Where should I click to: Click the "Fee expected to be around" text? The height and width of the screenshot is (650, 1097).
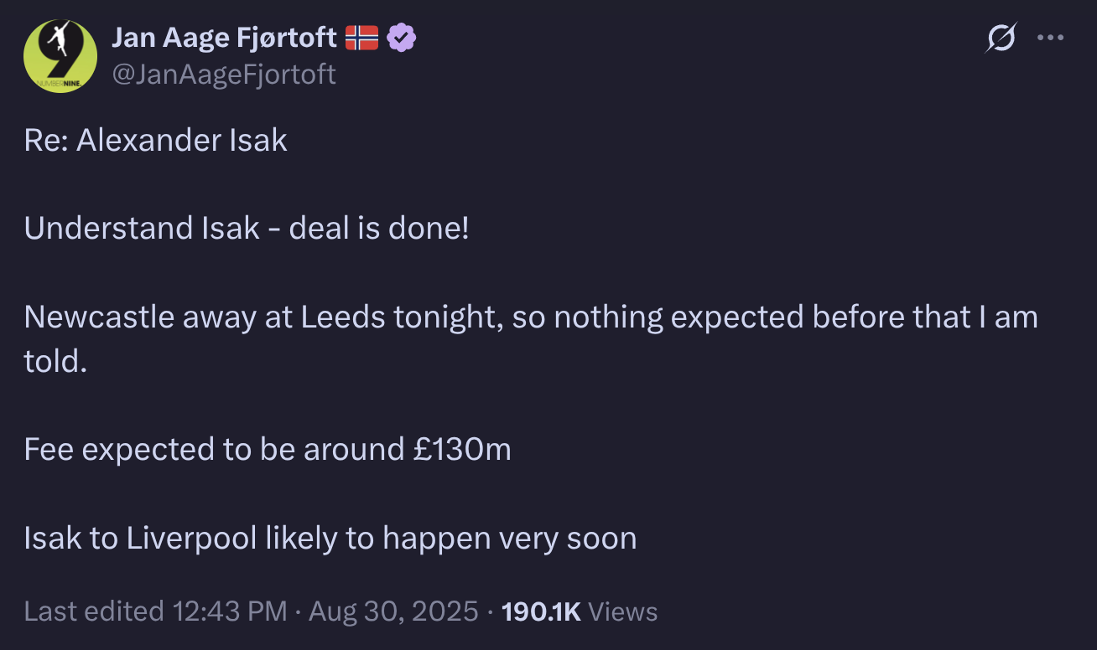[215, 450]
